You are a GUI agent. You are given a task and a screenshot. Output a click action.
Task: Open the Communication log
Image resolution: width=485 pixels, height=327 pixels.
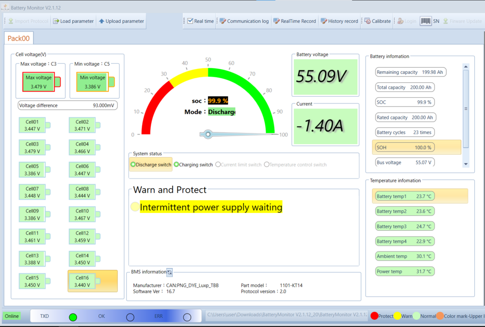[x=244, y=21]
